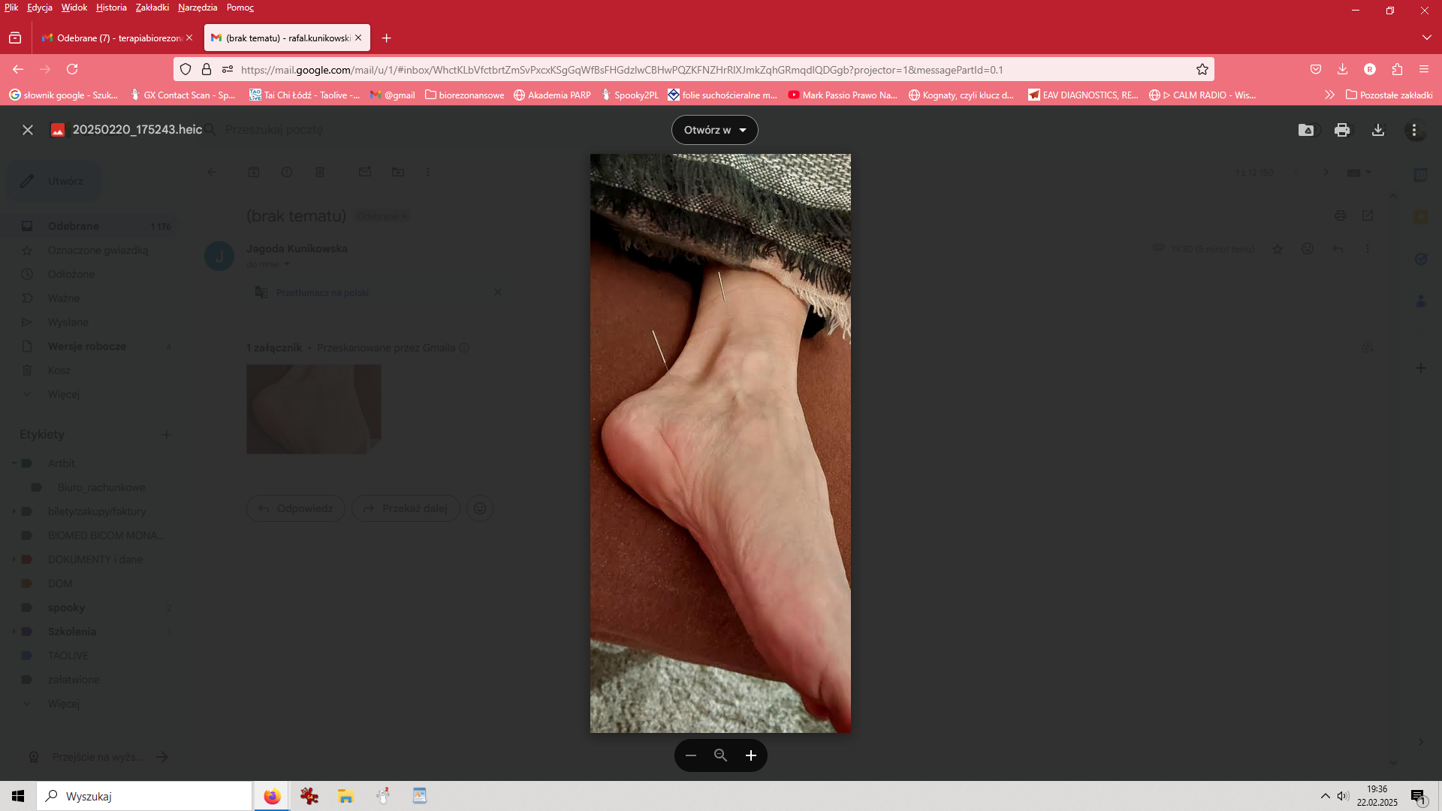The width and height of the screenshot is (1442, 811).
Task: Open the Firefox application menu
Action: tap(1424, 69)
